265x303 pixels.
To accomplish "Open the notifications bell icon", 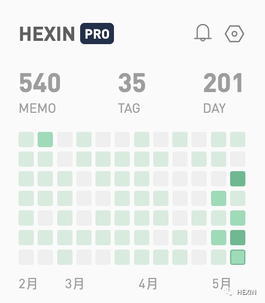I will point(203,33).
